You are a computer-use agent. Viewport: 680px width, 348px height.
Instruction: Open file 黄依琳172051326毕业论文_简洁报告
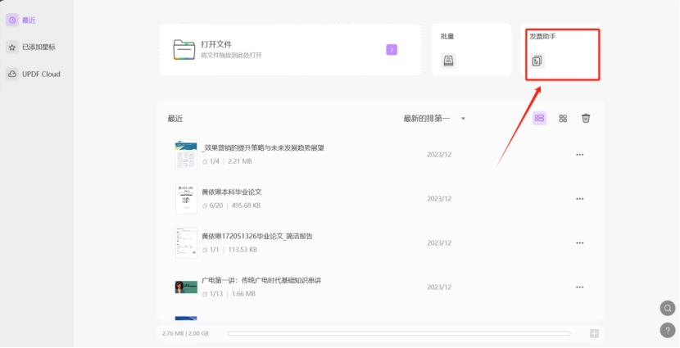pos(257,236)
